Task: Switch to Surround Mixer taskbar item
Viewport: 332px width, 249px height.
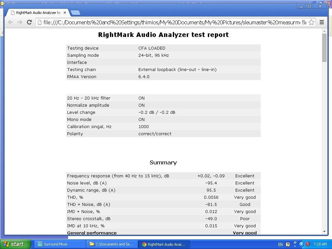Action: tap(59, 244)
